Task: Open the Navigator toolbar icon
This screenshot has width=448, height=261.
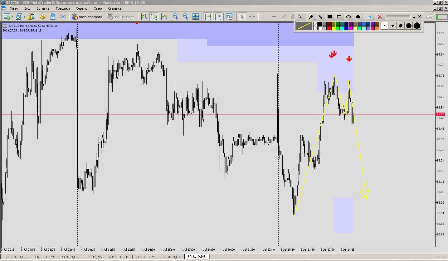Action: pyautogui.click(x=53, y=17)
